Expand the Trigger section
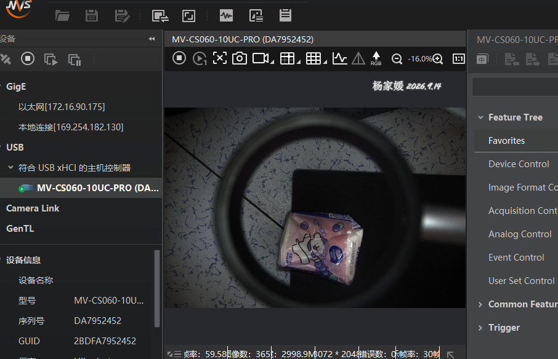The image size is (558, 359). (480, 328)
